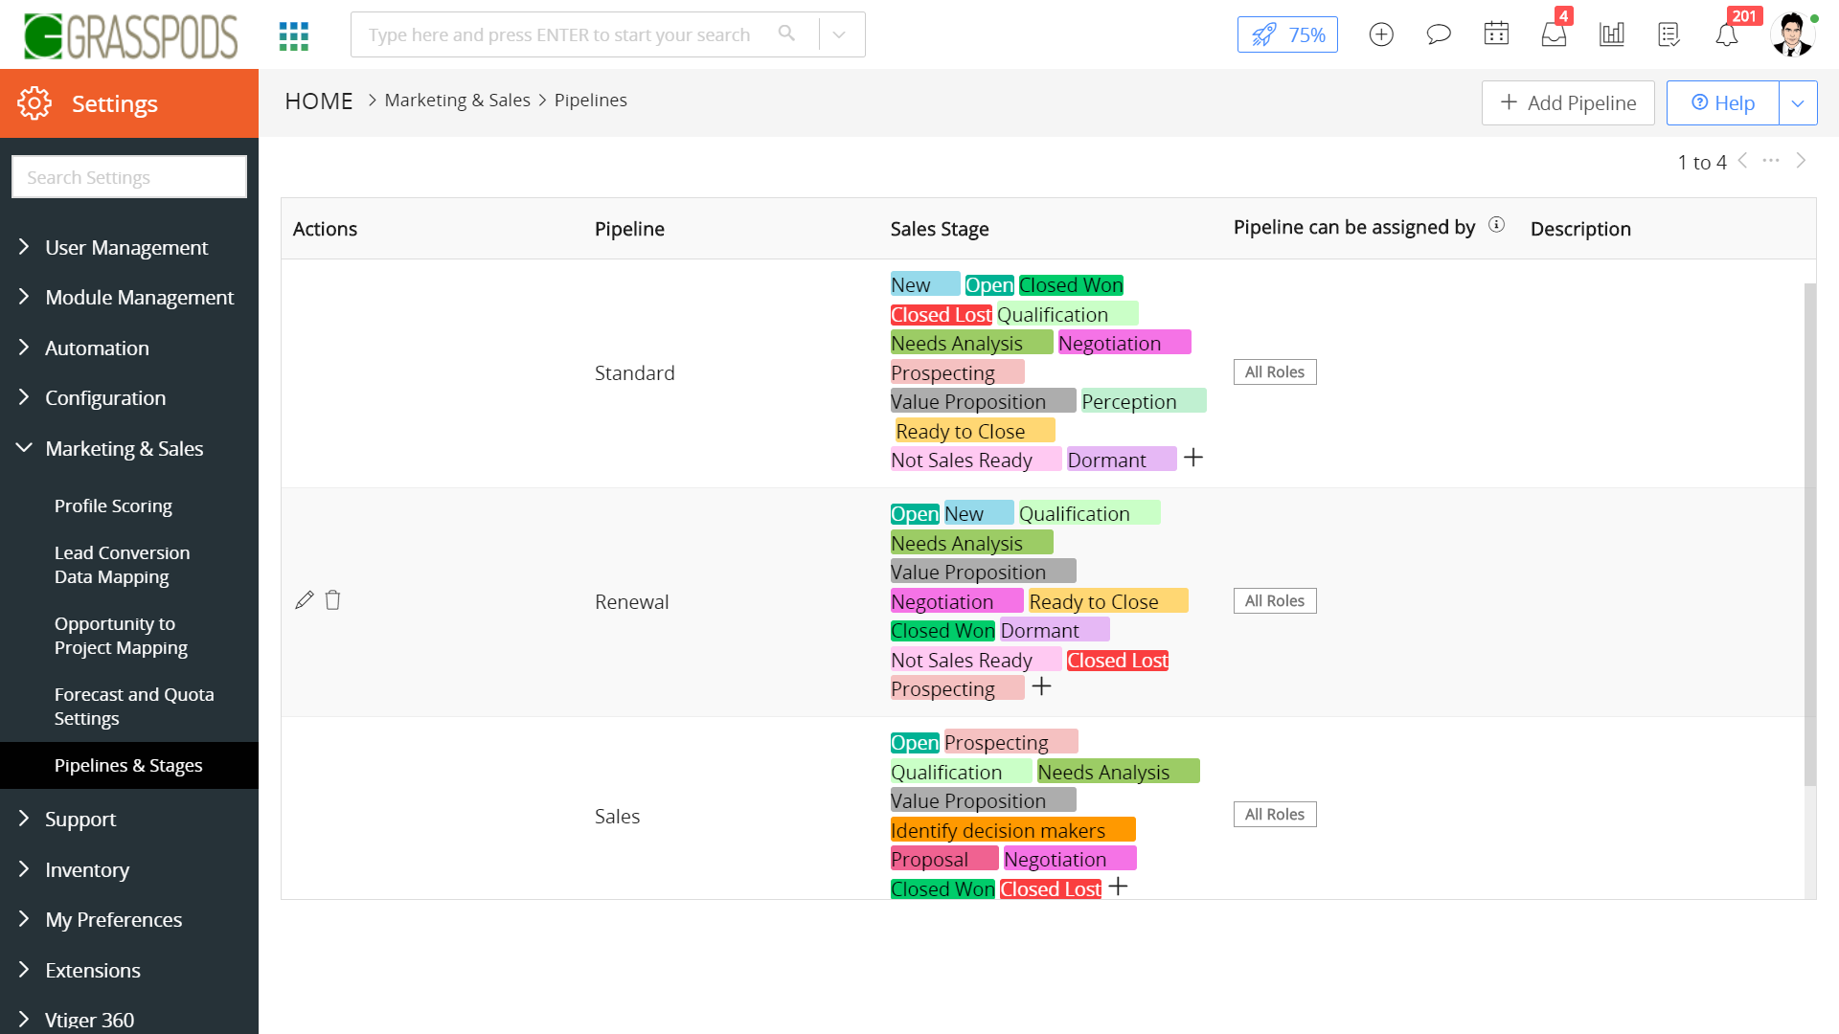The width and height of the screenshot is (1839, 1034).
Task: Click pencil edit icon for Renewal pipeline
Action: 305,600
